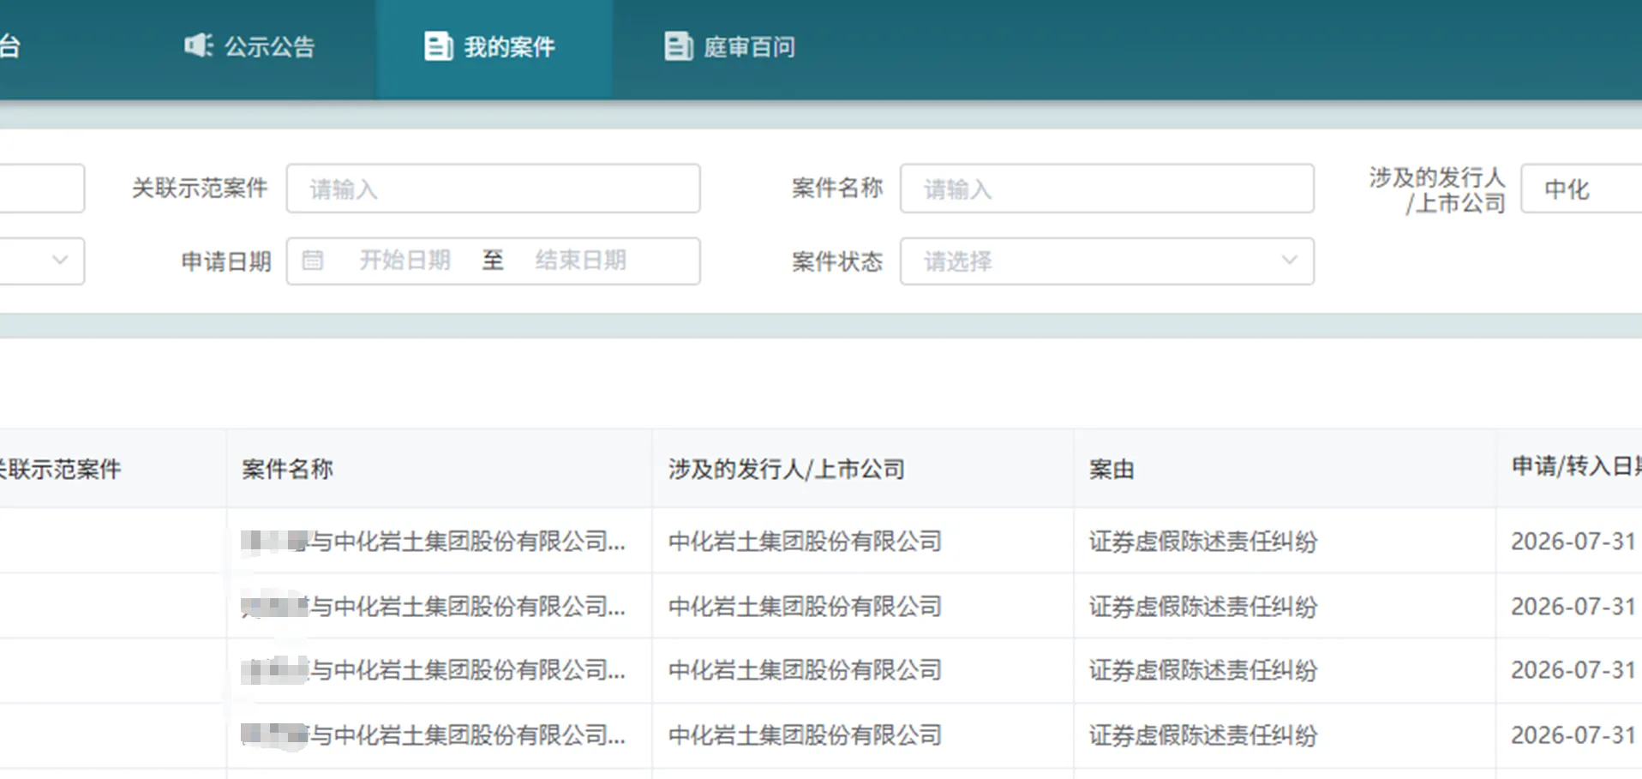The image size is (1642, 779).
Task: Click the megaphone icon beside 公示公告
Action: click(198, 45)
